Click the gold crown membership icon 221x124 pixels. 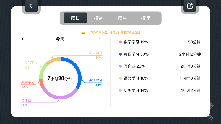83,32
